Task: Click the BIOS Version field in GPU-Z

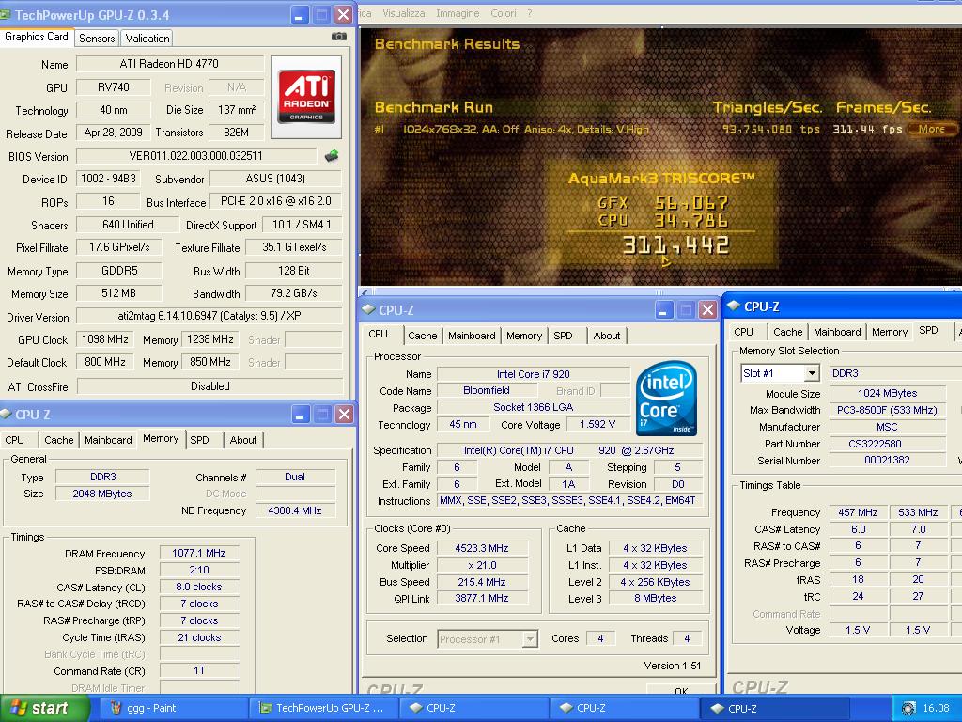Action: 195,156
